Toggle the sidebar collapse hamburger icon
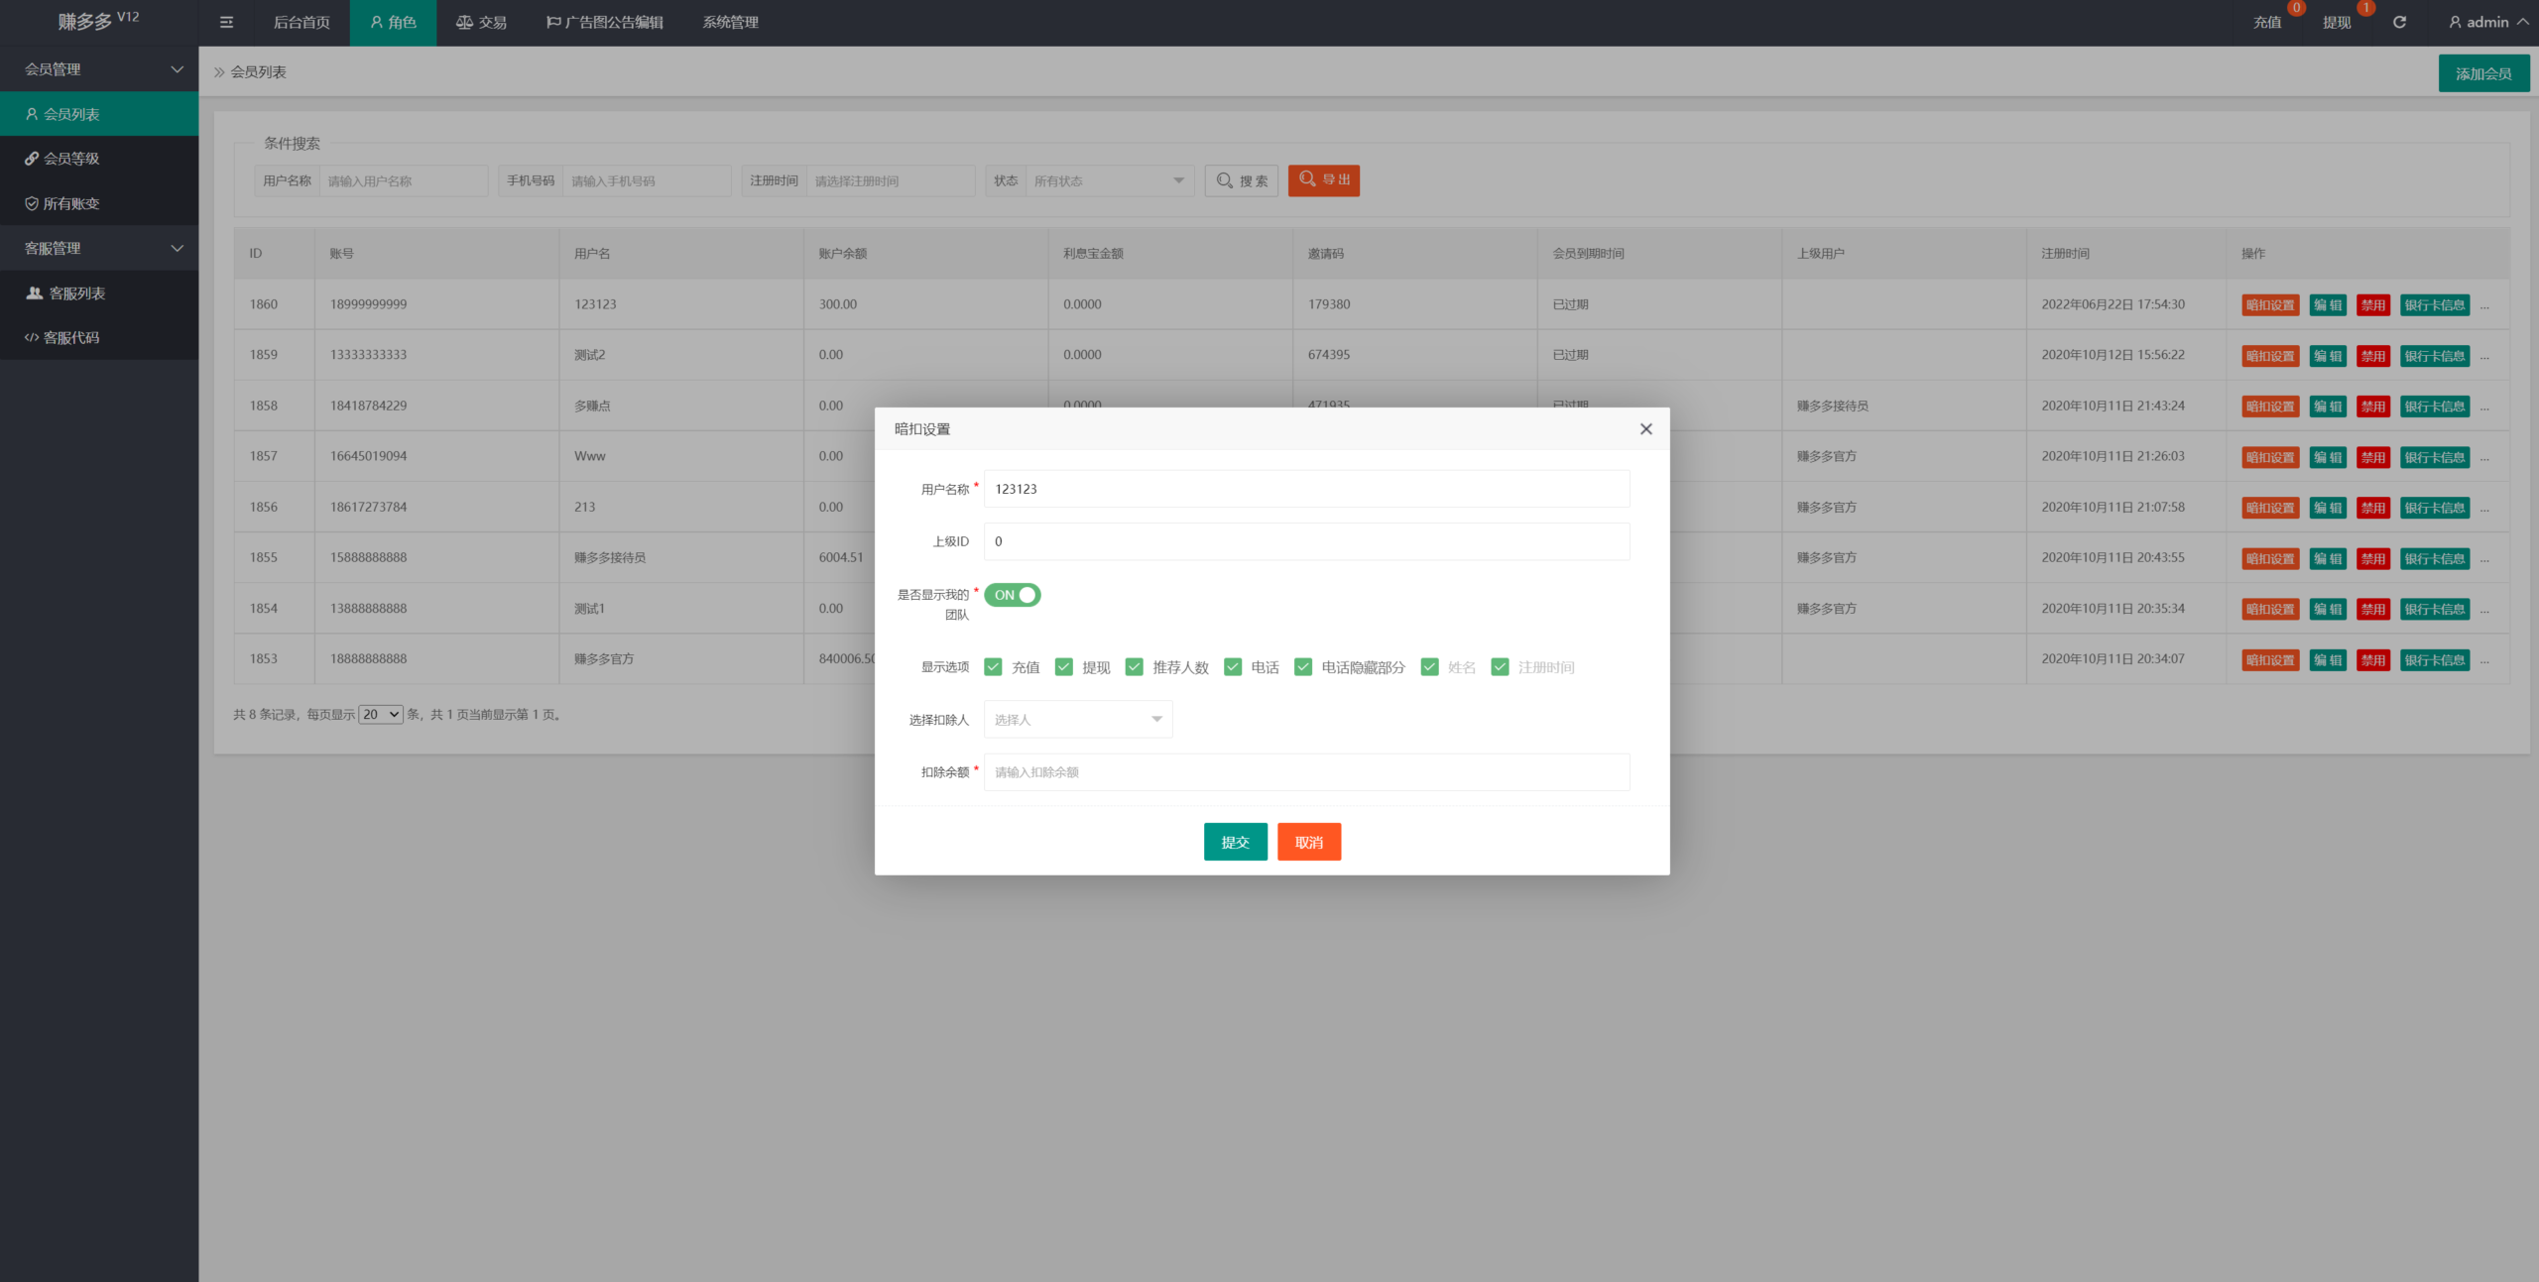 226,22
